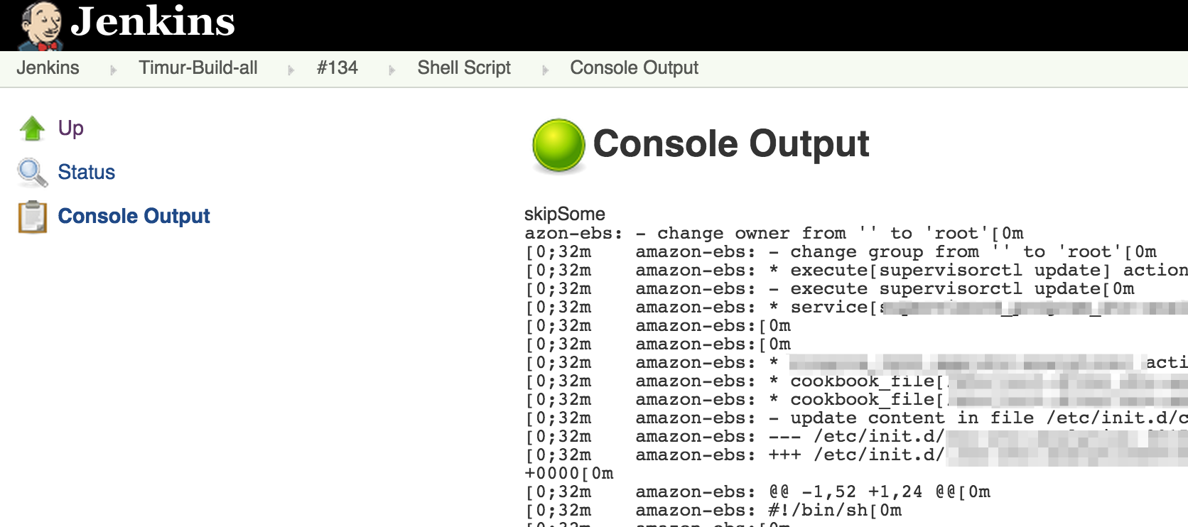
Task: Go to Jenkins breadcrumb root
Action: pos(48,68)
